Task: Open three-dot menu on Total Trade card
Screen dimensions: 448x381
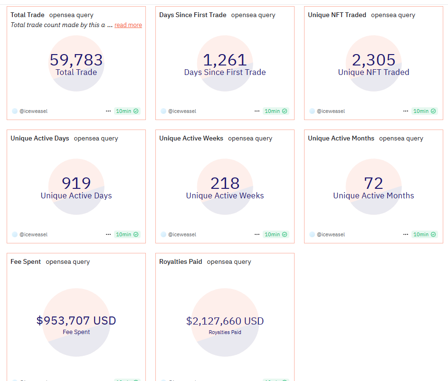Action: [x=108, y=111]
